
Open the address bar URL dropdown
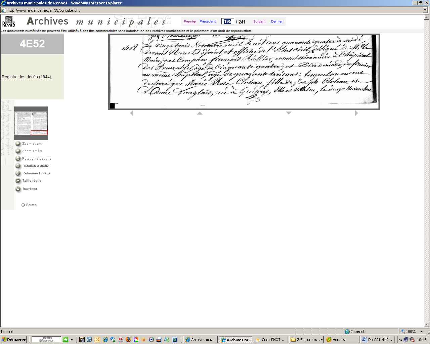click(425, 10)
